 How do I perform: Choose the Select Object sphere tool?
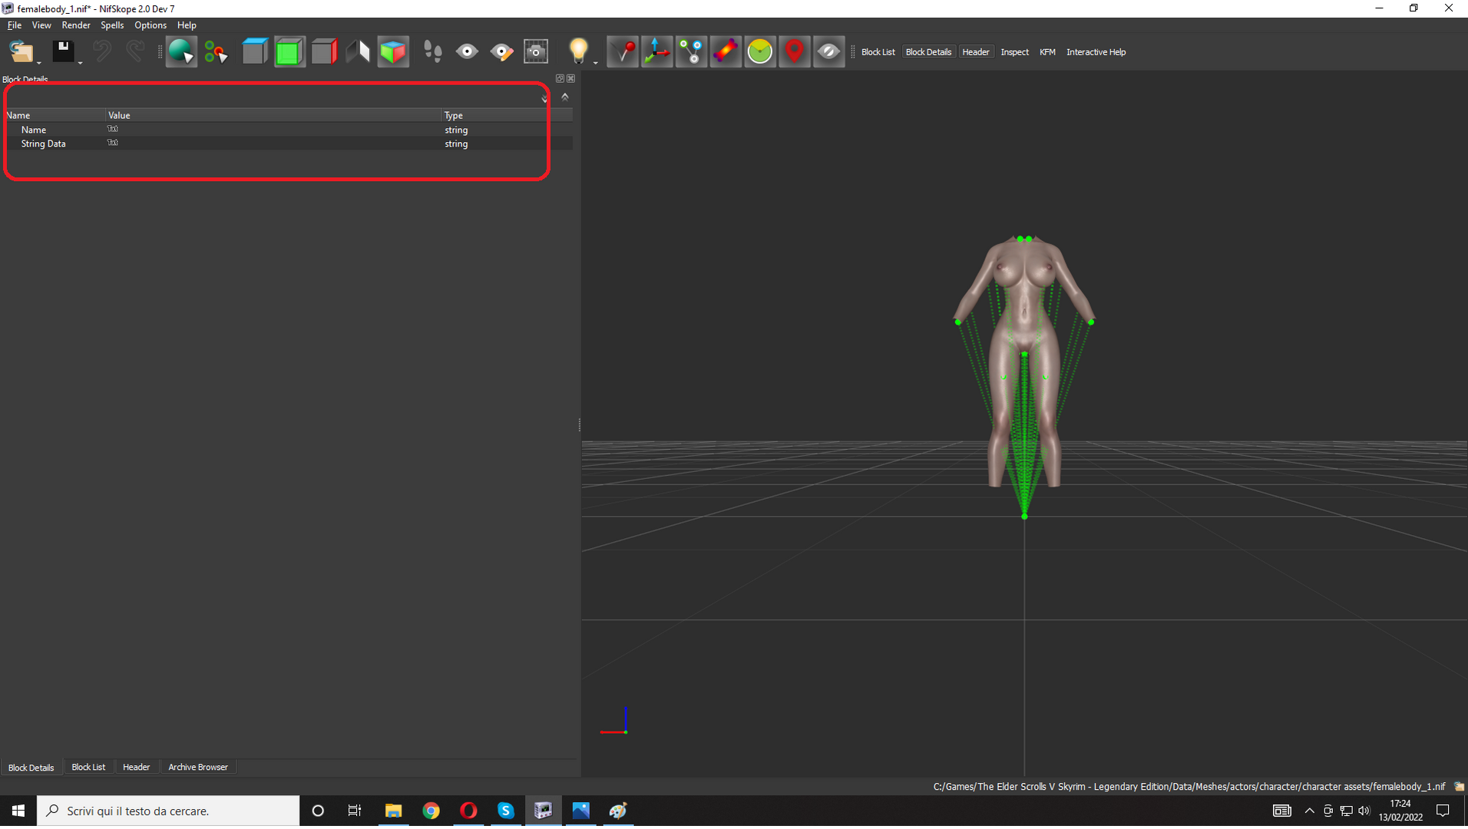tap(181, 52)
